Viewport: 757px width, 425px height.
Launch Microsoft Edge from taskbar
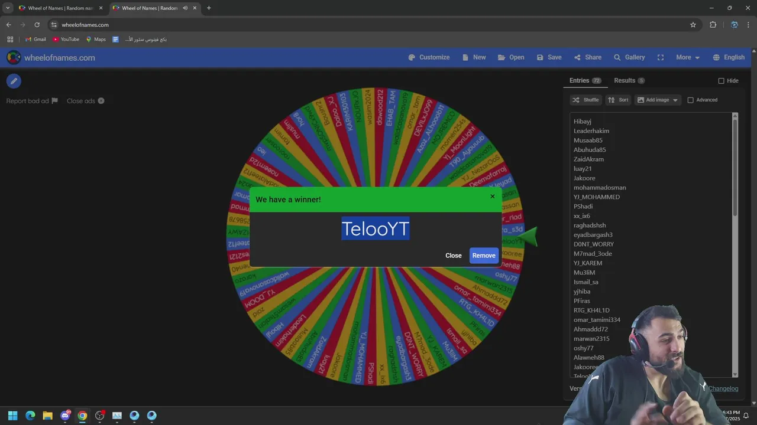[x=30, y=416]
